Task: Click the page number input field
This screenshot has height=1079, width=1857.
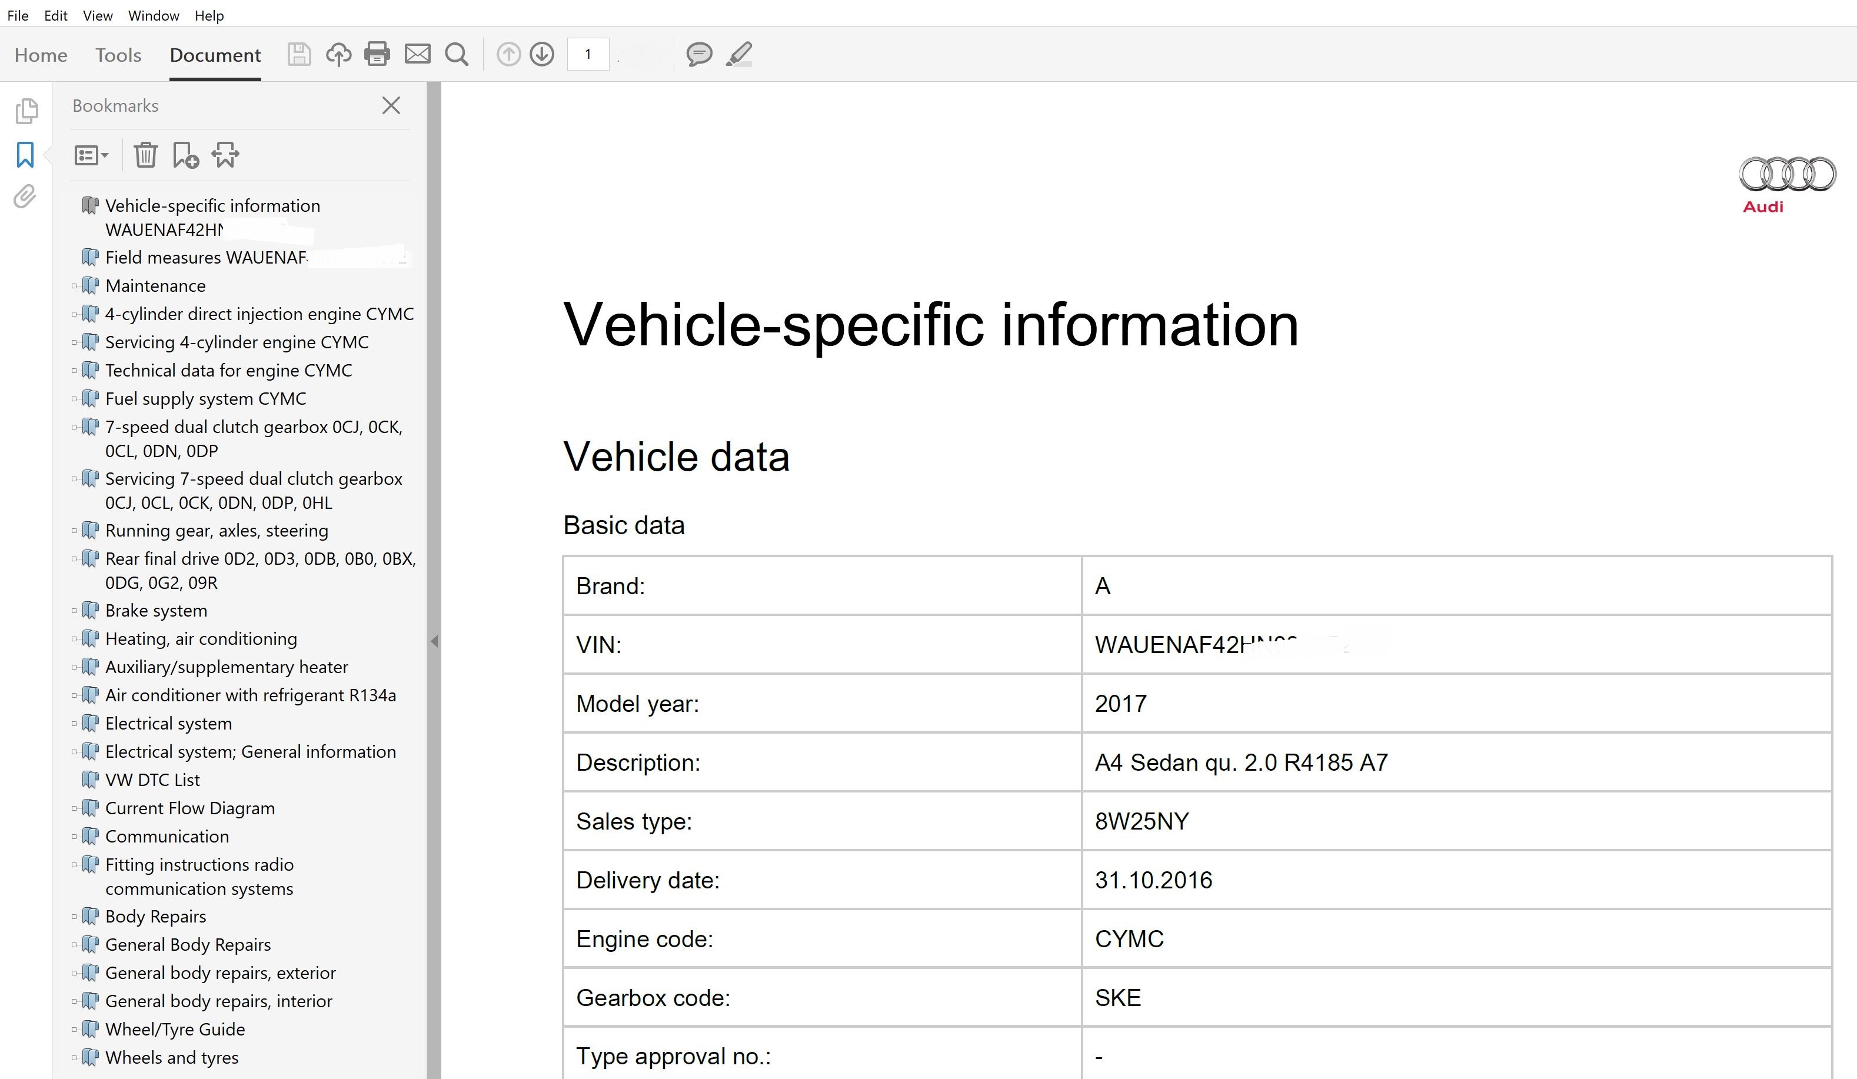Action: tap(587, 54)
